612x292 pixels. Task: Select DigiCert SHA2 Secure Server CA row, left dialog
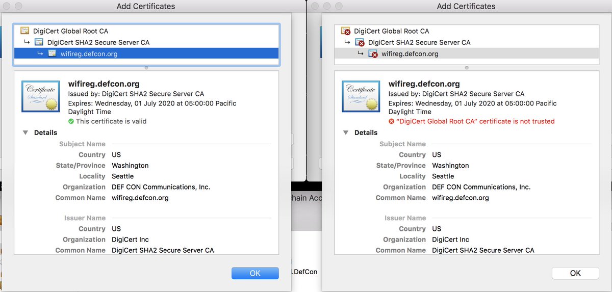(x=146, y=42)
